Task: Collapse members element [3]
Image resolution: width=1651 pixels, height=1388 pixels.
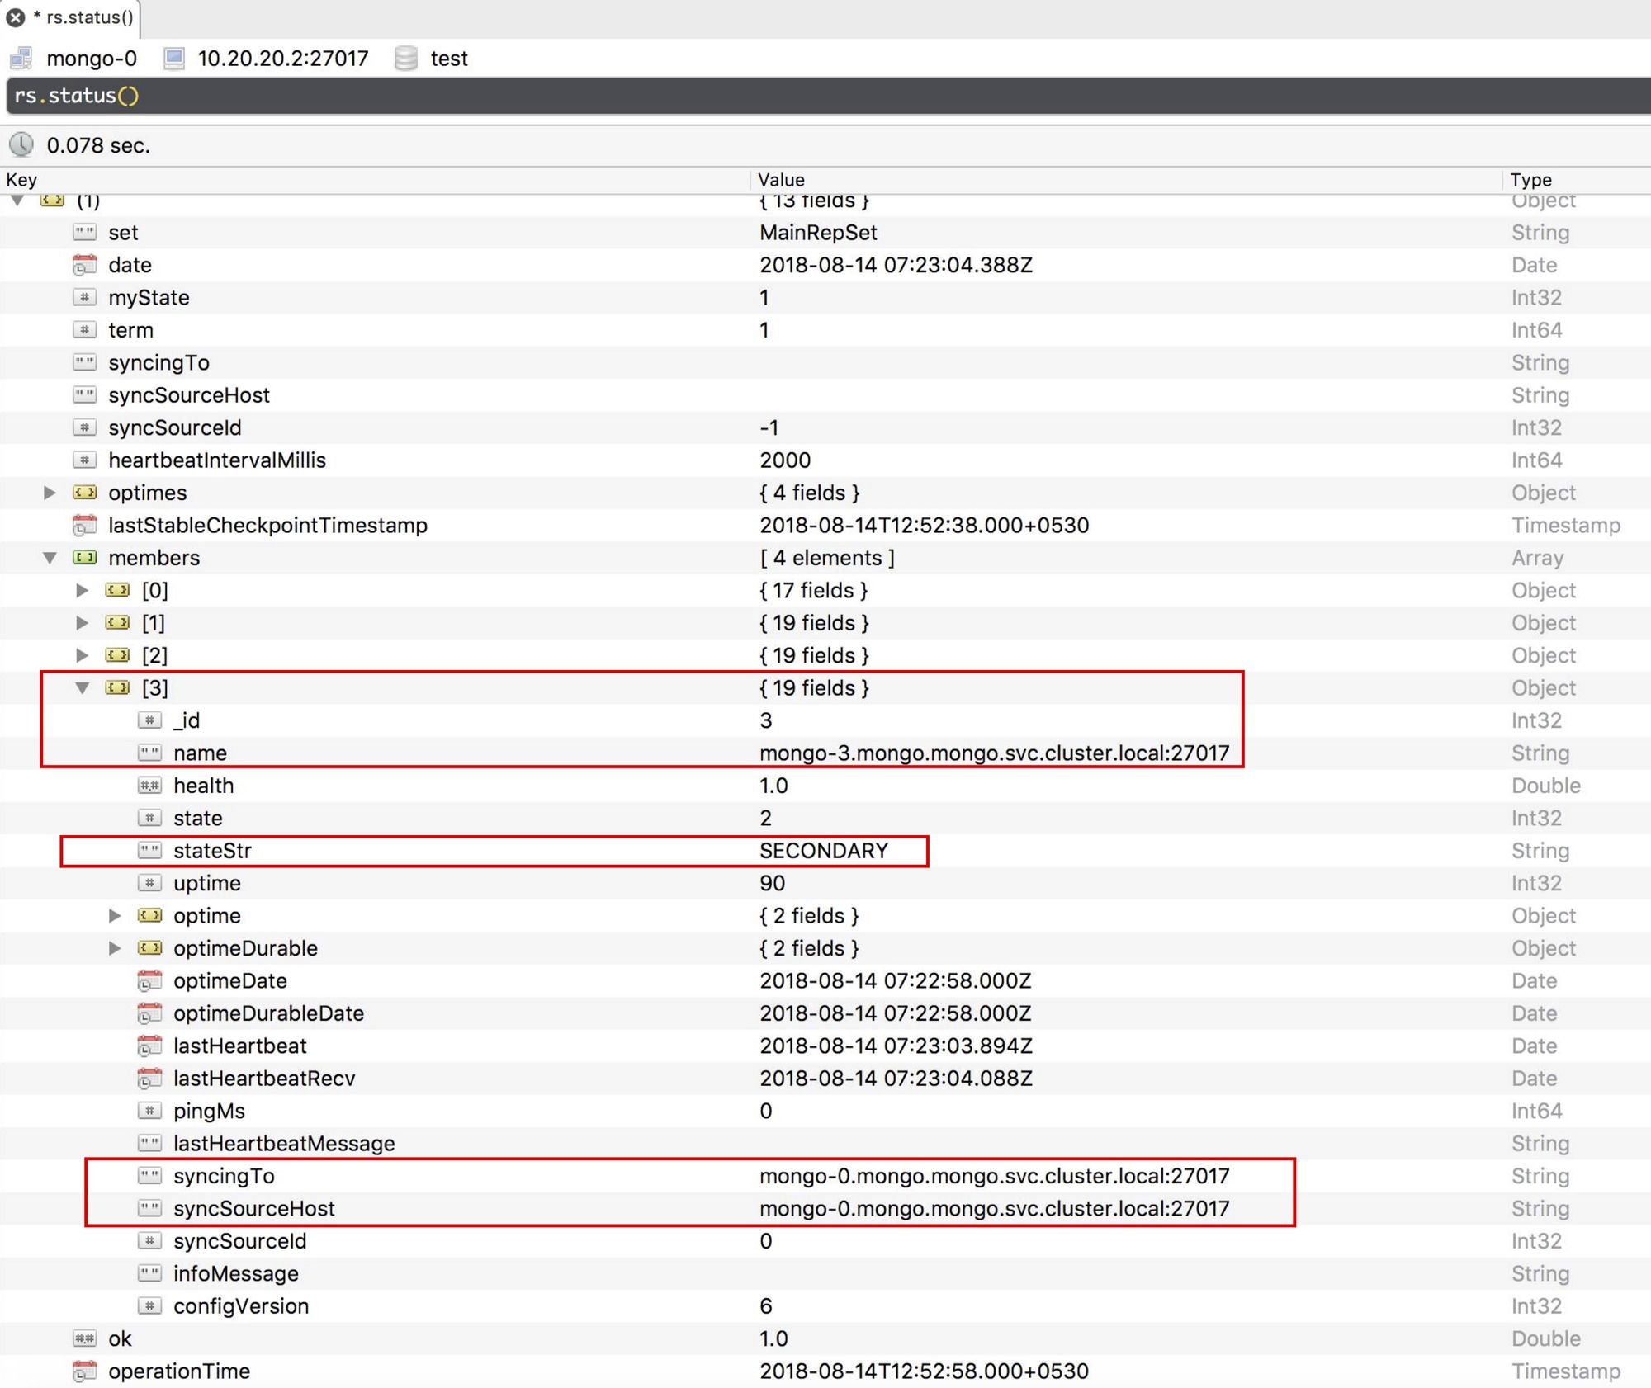Action: coord(83,688)
